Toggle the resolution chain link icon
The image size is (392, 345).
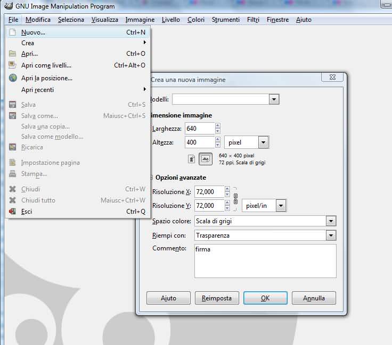point(235,199)
